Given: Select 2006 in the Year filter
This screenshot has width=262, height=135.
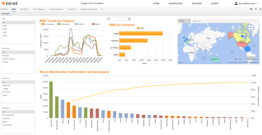Looking at the screenshot, I should coord(18,36).
